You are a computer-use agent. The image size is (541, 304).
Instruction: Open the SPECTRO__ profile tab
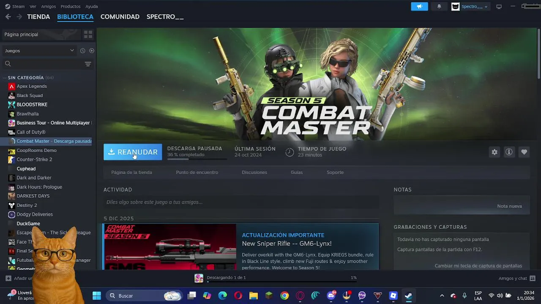click(165, 17)
